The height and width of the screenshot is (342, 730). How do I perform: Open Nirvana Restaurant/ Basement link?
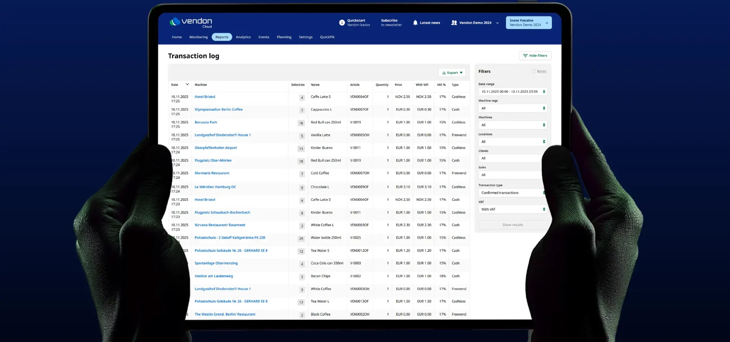point(220,225)
